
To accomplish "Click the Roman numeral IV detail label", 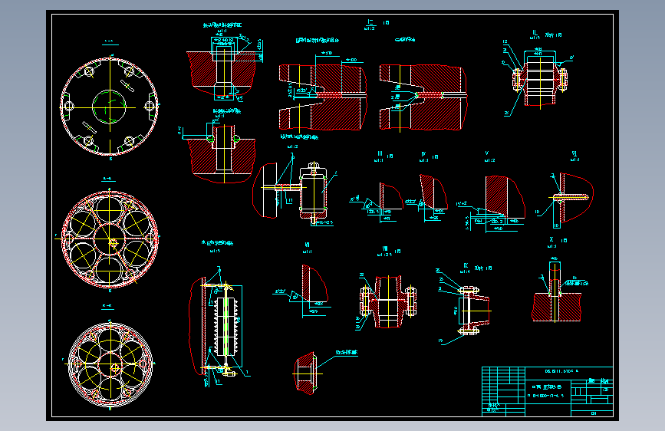I will coord(423,154).
